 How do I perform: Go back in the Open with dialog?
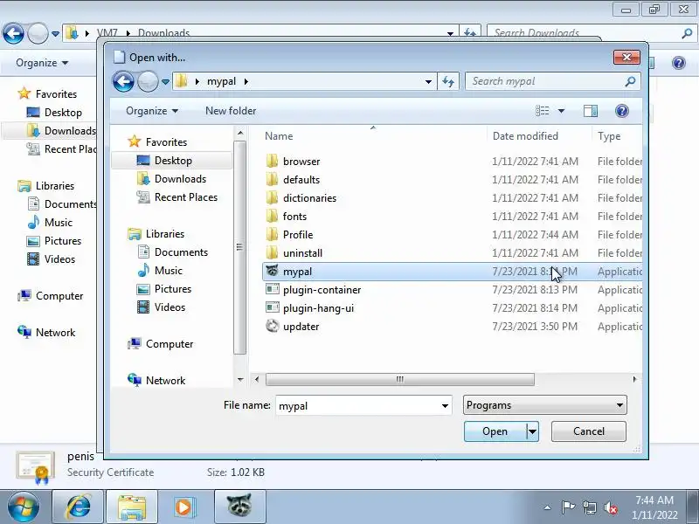coord(123,81)
